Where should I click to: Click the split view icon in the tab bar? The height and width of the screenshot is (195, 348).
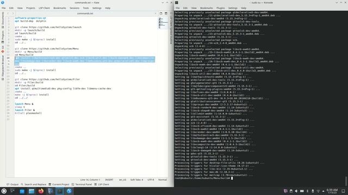166,14
